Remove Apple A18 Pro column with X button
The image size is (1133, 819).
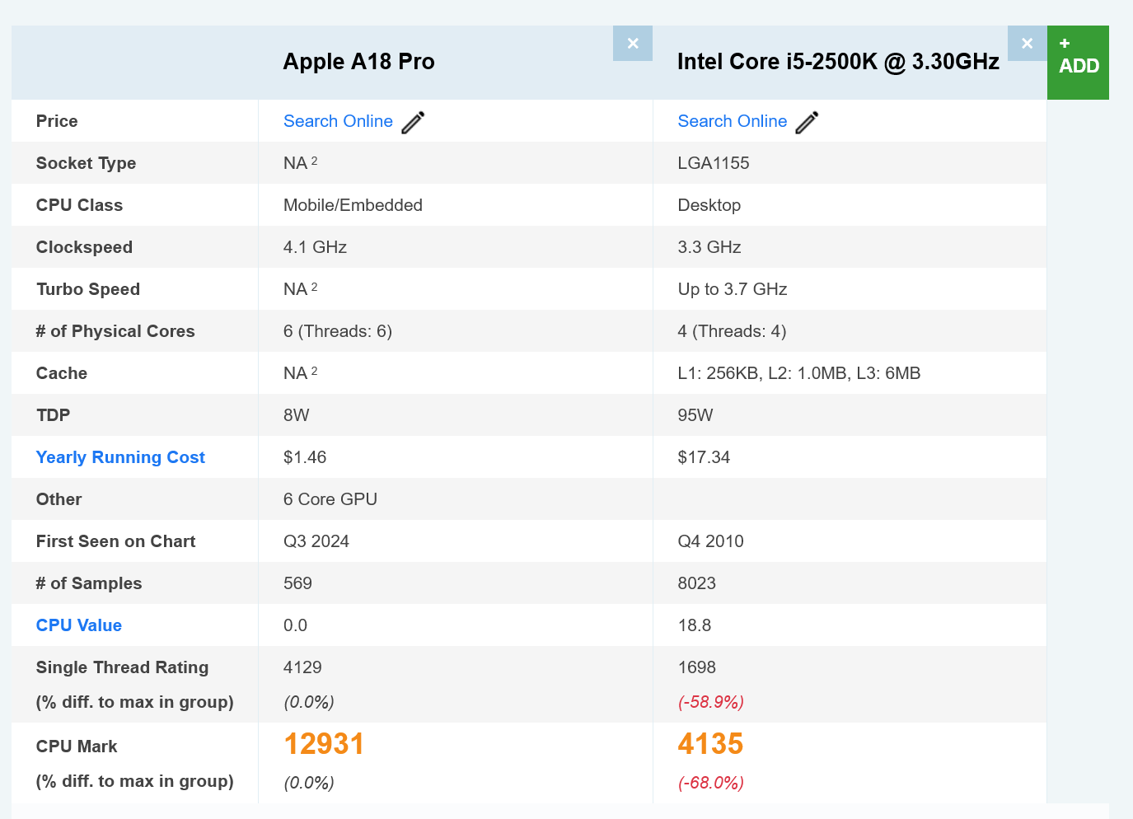633,43
